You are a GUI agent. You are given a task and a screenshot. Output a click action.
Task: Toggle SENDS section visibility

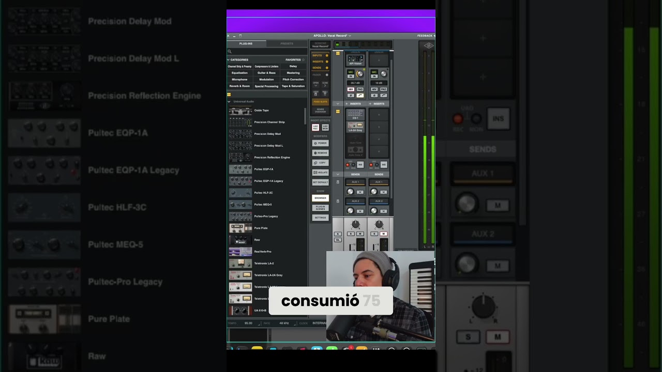320,68
